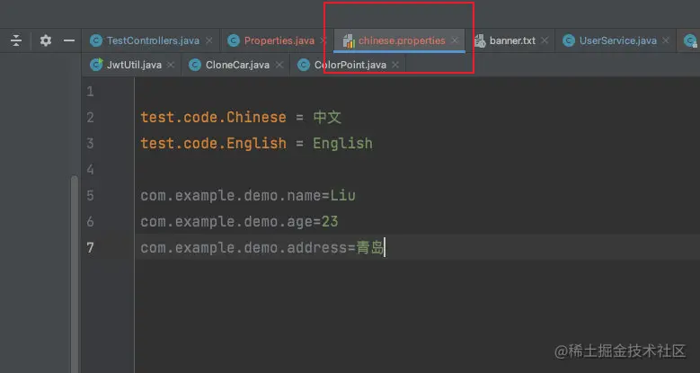The height and width of the screenshot is (373, 700).
Task: Click the com.example.demo.age key
Action: click(x=226, y=222)
